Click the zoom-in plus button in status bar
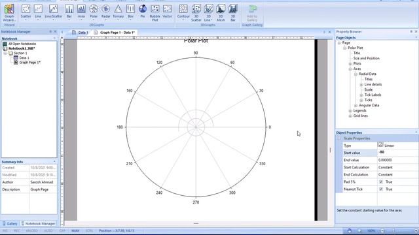This screenshot has width=419, height=235. click(416, 230)
